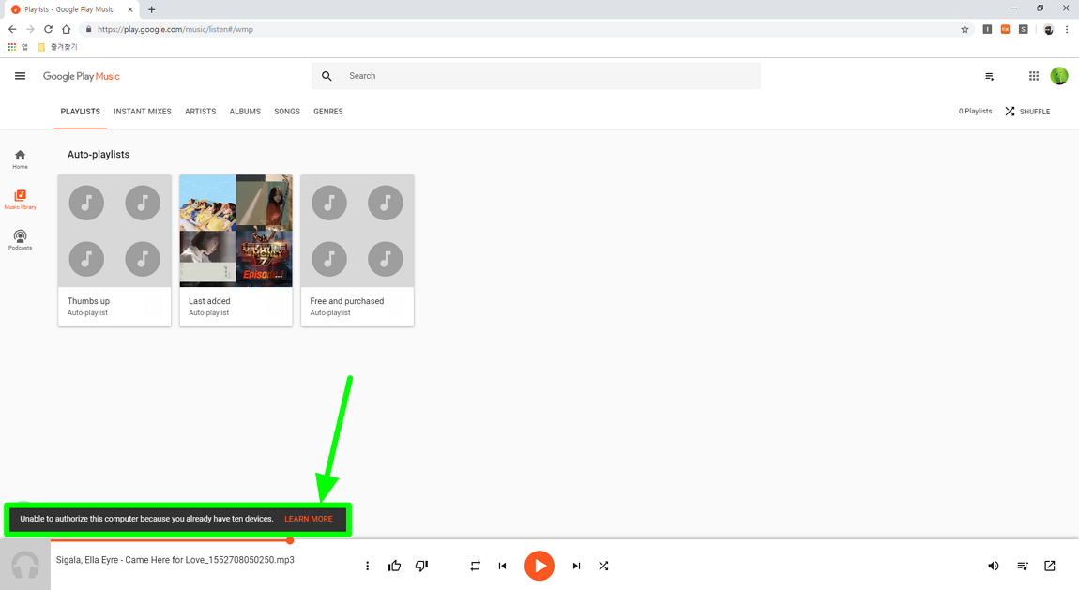Switch to the Songs tab
1079x590 pixels.
[x=287, y=112]
